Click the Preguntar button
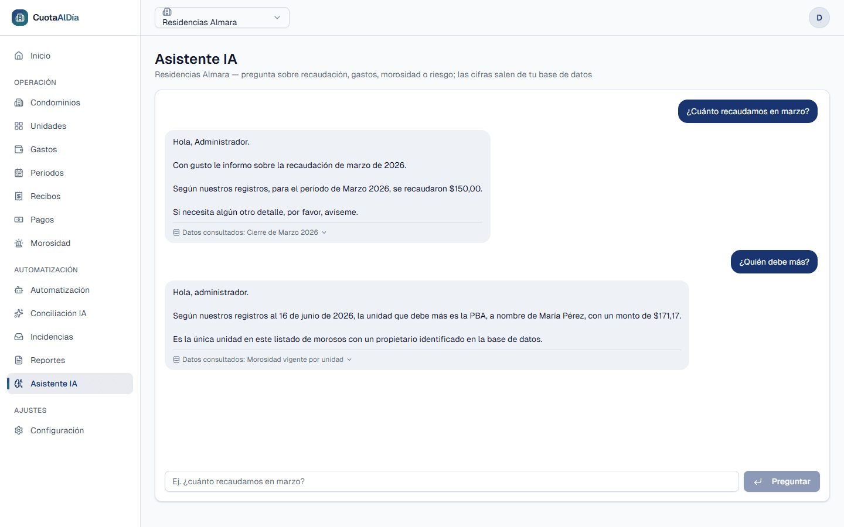This screenshot has height=527, width=844. (782, 481)
